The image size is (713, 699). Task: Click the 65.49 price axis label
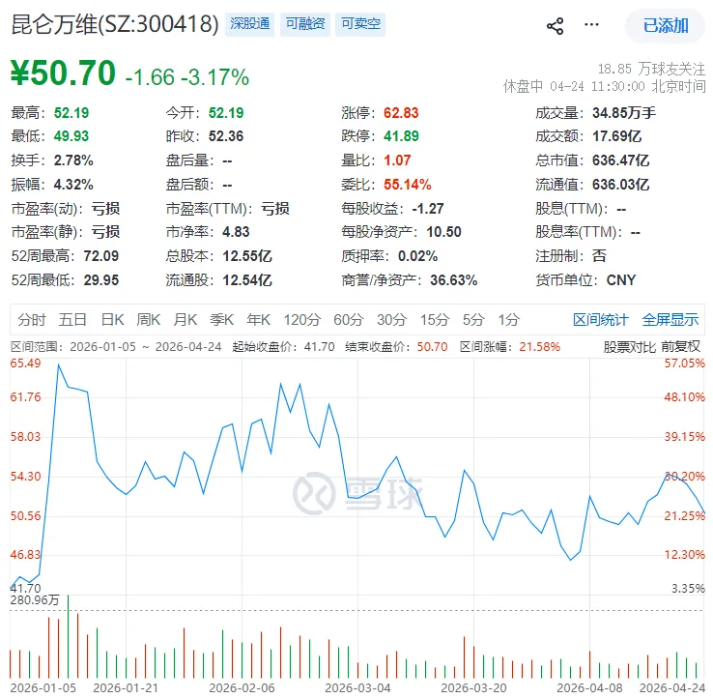[25, 364]
